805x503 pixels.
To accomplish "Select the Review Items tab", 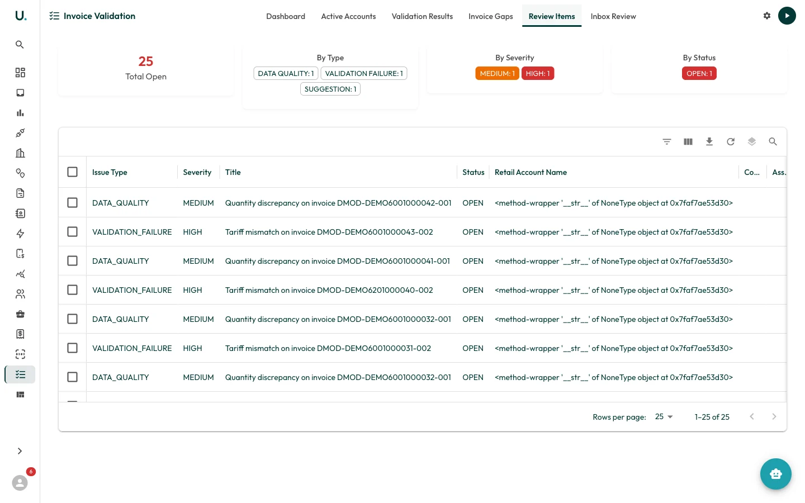I will click(x=552, y=16).
